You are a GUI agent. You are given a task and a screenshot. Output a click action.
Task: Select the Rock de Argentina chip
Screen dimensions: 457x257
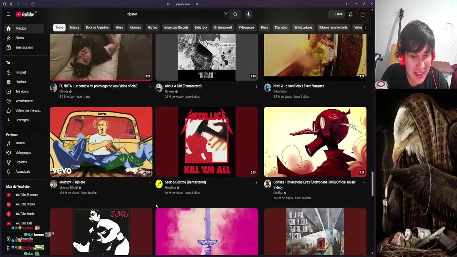click(x=97, y=27)
